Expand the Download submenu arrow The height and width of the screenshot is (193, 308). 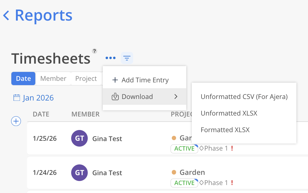coord(176,96)
